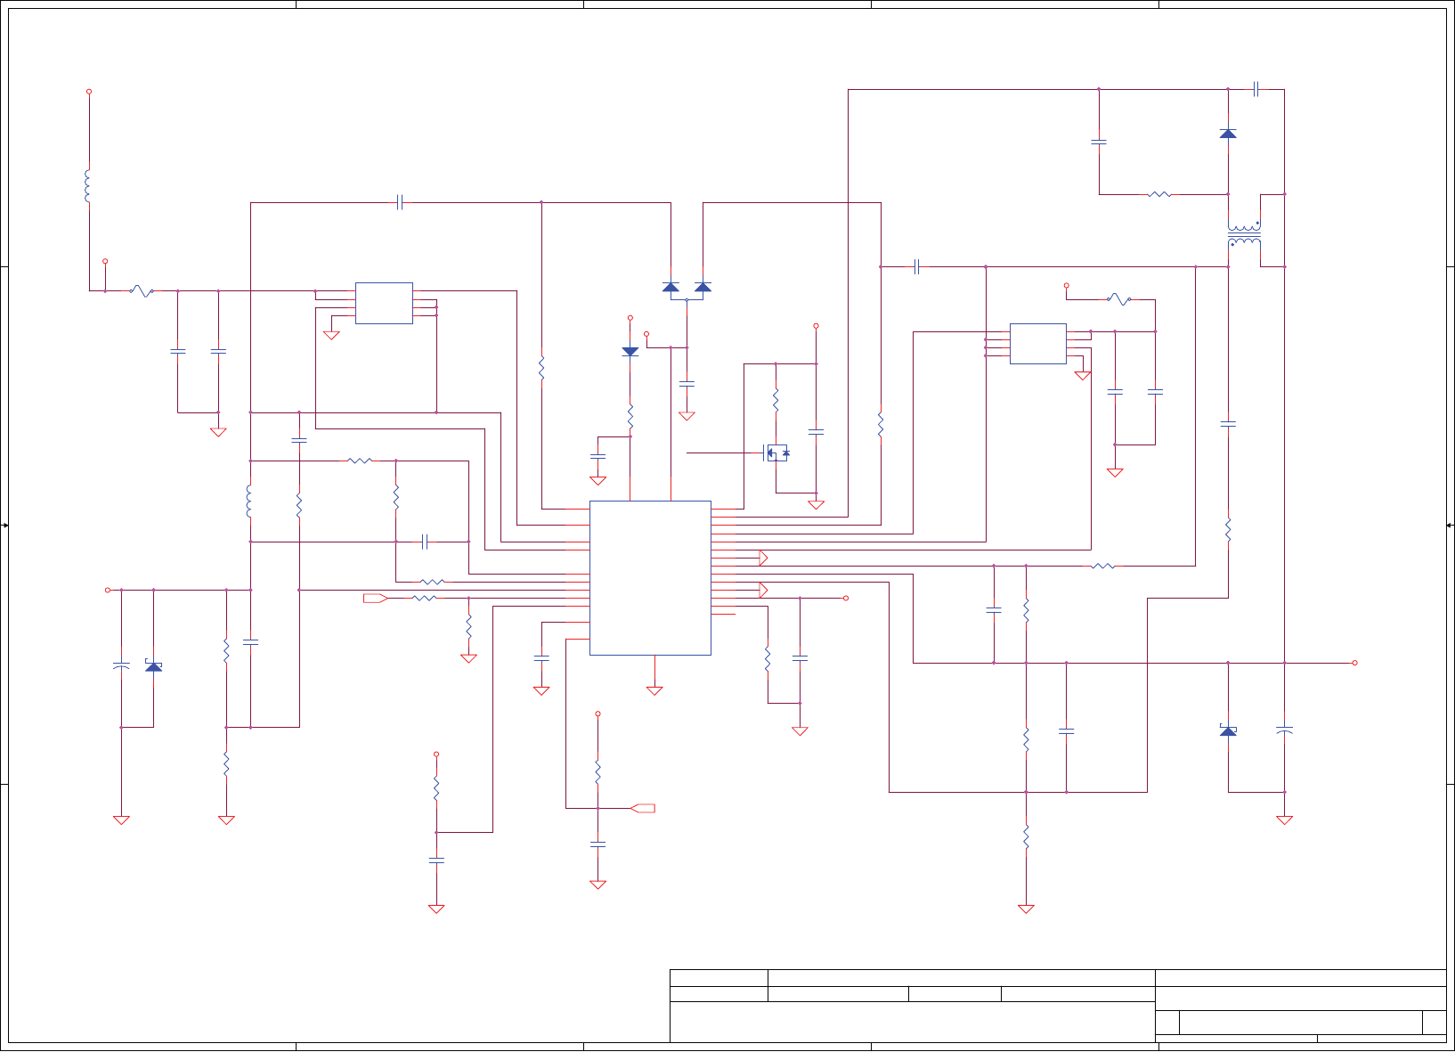Select the output terminal circle at far right edge
Screen dimensions: 1455x1052
coord(1354,663)
